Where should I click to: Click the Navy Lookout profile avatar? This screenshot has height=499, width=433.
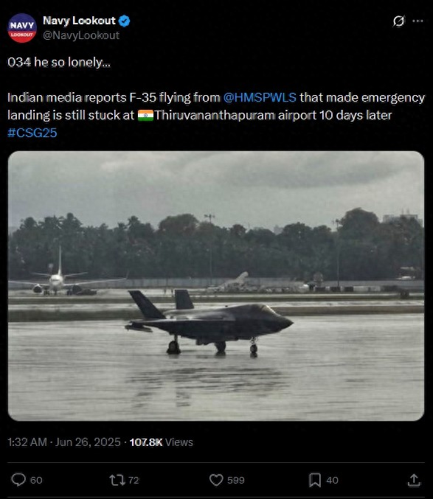click(22, 28)
